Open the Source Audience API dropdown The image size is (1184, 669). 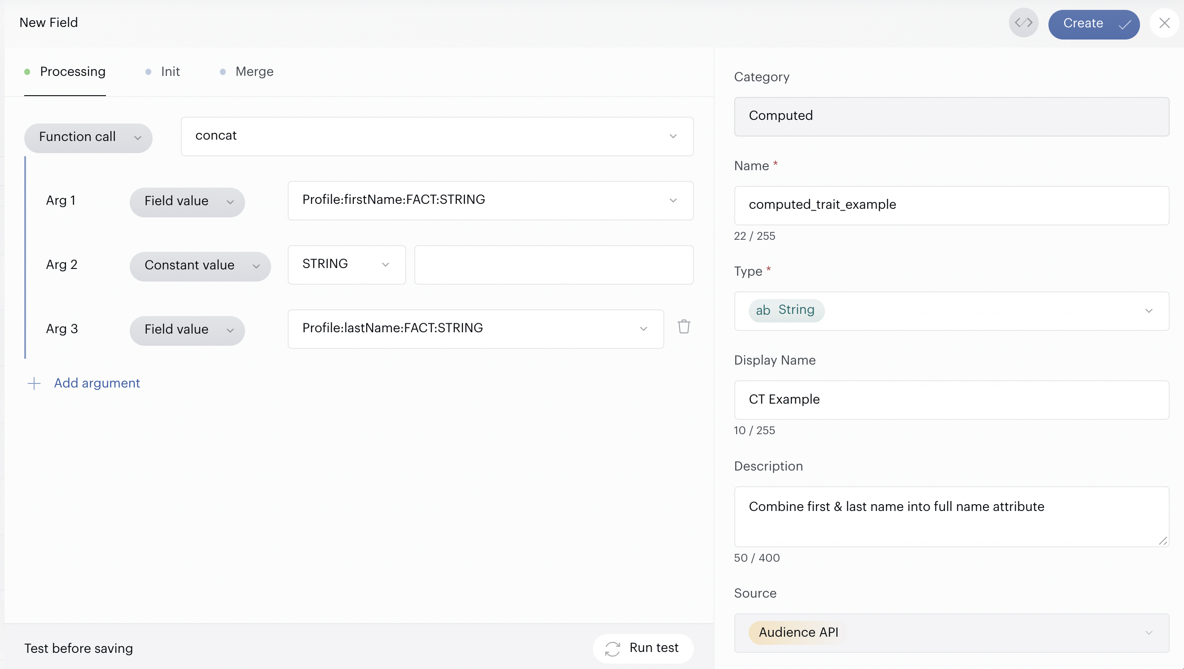pos(951,633)
